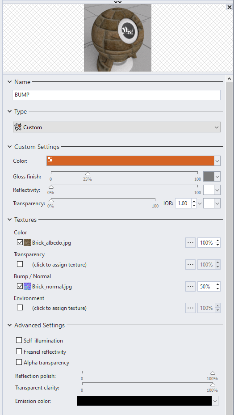Click the material Name field containing BUMP
The image size is (234, 415).
(117, 95)
